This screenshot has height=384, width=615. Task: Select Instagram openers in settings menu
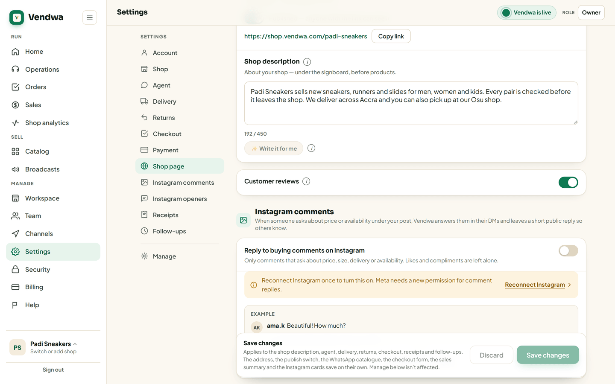click(180, 199)
